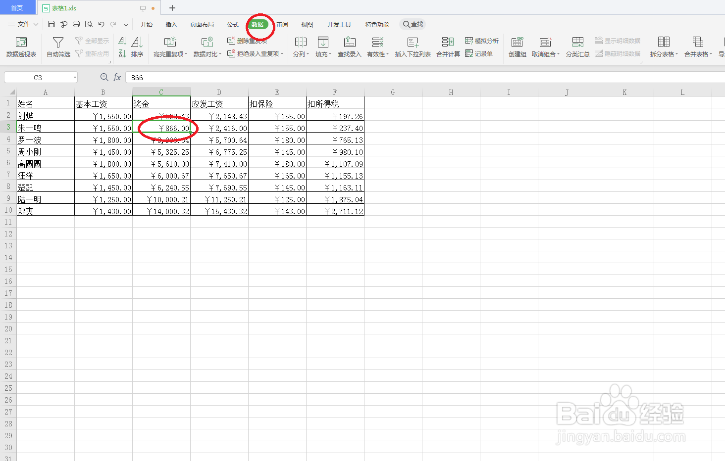Switch to the 开始 ribbon tab
This screenshot has width=725, height=461.
tap(146, 24)
